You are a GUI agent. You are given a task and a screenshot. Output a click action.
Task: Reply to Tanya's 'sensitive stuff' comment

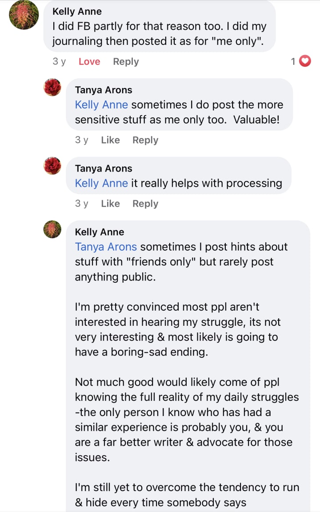145,140
